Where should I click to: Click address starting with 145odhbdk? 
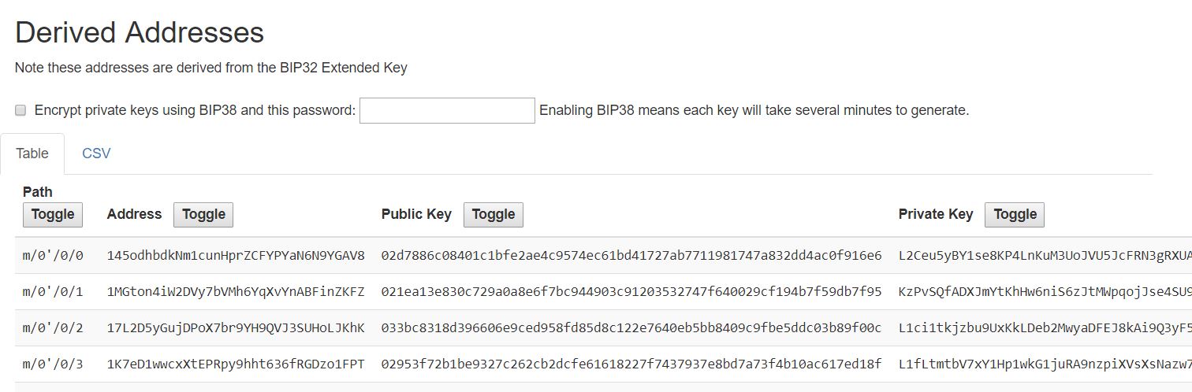[236, 256]
